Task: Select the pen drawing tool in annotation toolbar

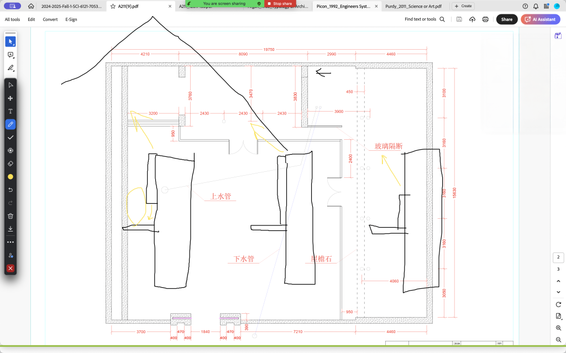Action: coord(11,124)
